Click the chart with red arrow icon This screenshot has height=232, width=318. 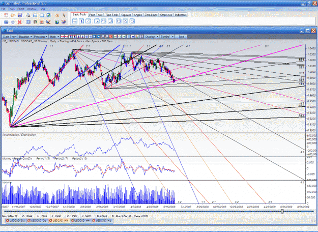(x=48, y=22)
